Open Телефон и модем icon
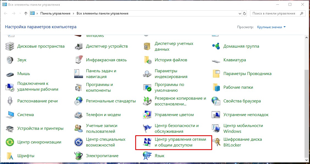Screen dimensions: 310x164 coord(79,115)
